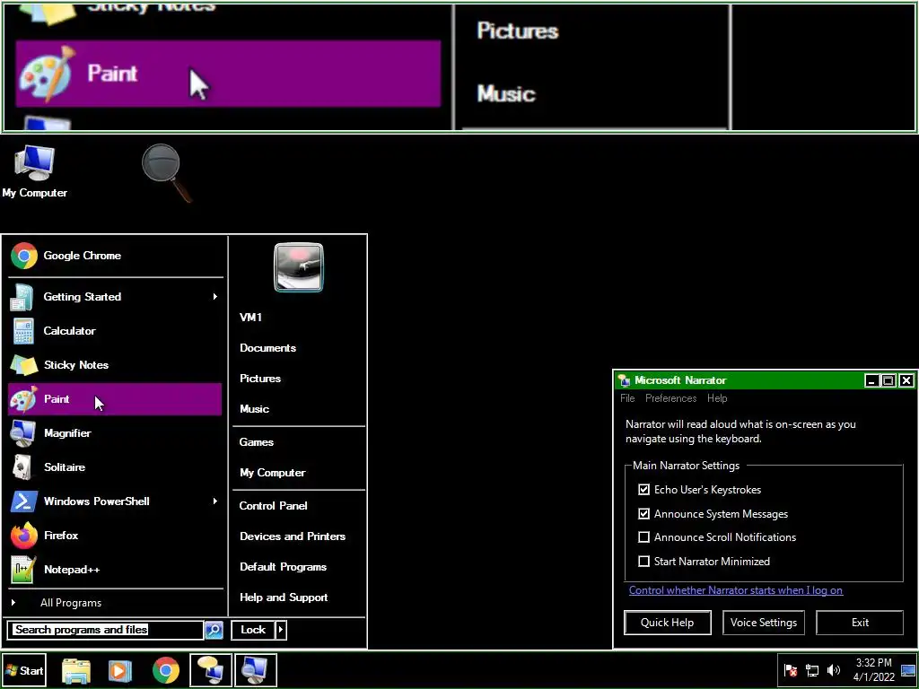Open Music from Start menu
Screen dimensions: 919x689
coord(254,409)
